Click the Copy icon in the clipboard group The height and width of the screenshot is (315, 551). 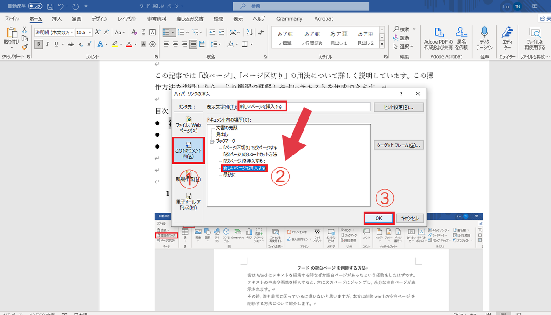(25, 38)
